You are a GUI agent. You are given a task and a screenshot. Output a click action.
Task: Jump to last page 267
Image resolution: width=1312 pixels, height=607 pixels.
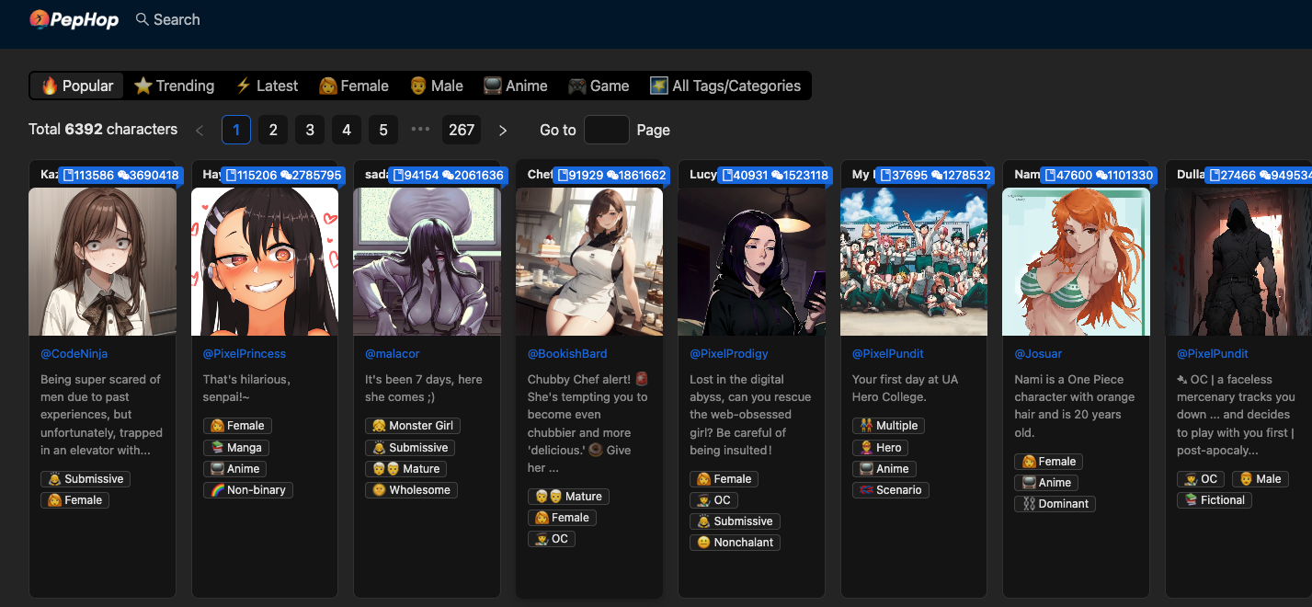click(x=462, y=130)
